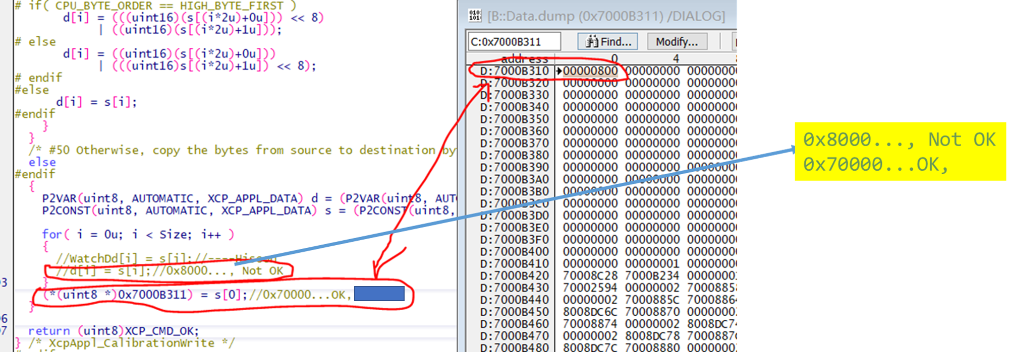
Task: Click the Modify... button
Action: tap(677, 42)
